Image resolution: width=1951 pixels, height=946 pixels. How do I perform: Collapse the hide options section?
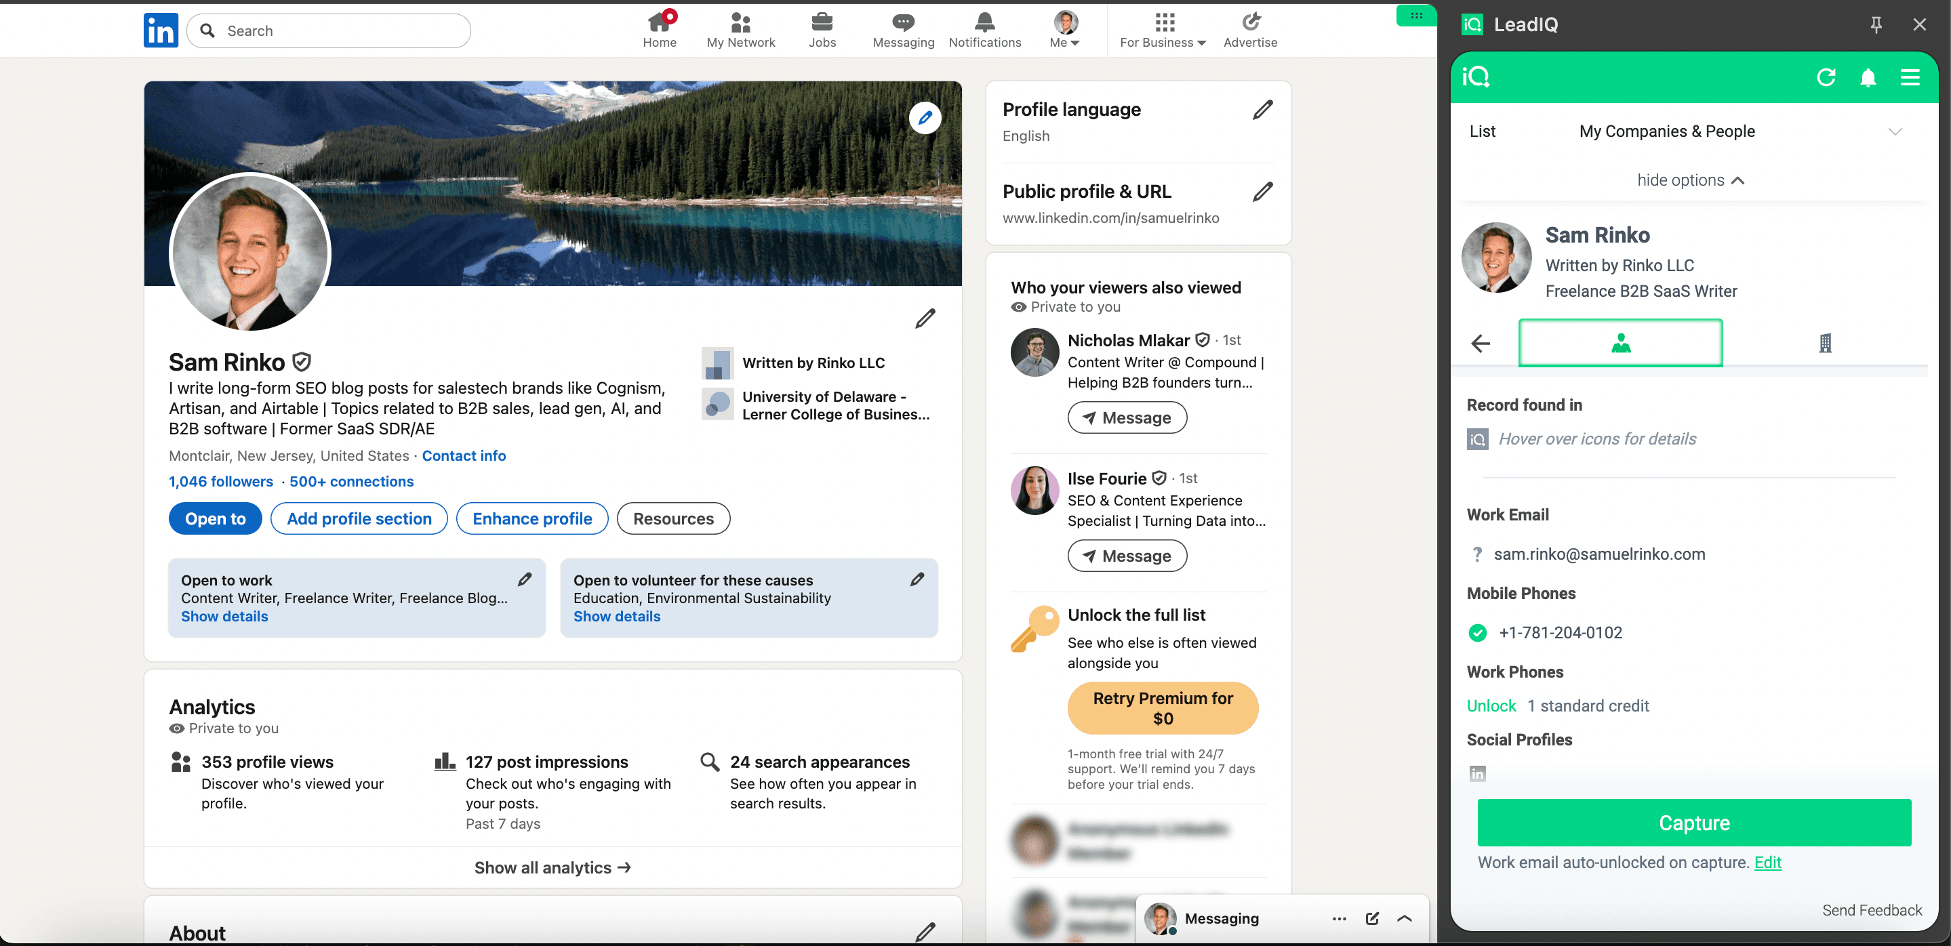pos(1691,180)
